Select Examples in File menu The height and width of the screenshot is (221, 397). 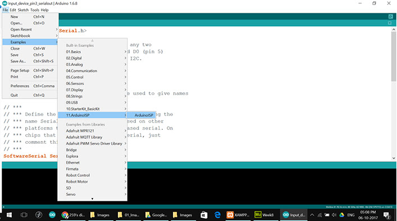pos(30,42)
